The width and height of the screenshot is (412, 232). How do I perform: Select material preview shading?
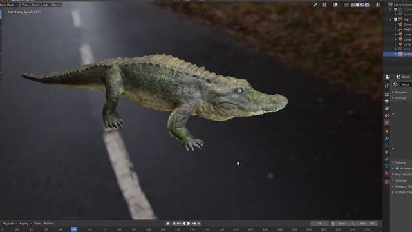click(362, 5)
